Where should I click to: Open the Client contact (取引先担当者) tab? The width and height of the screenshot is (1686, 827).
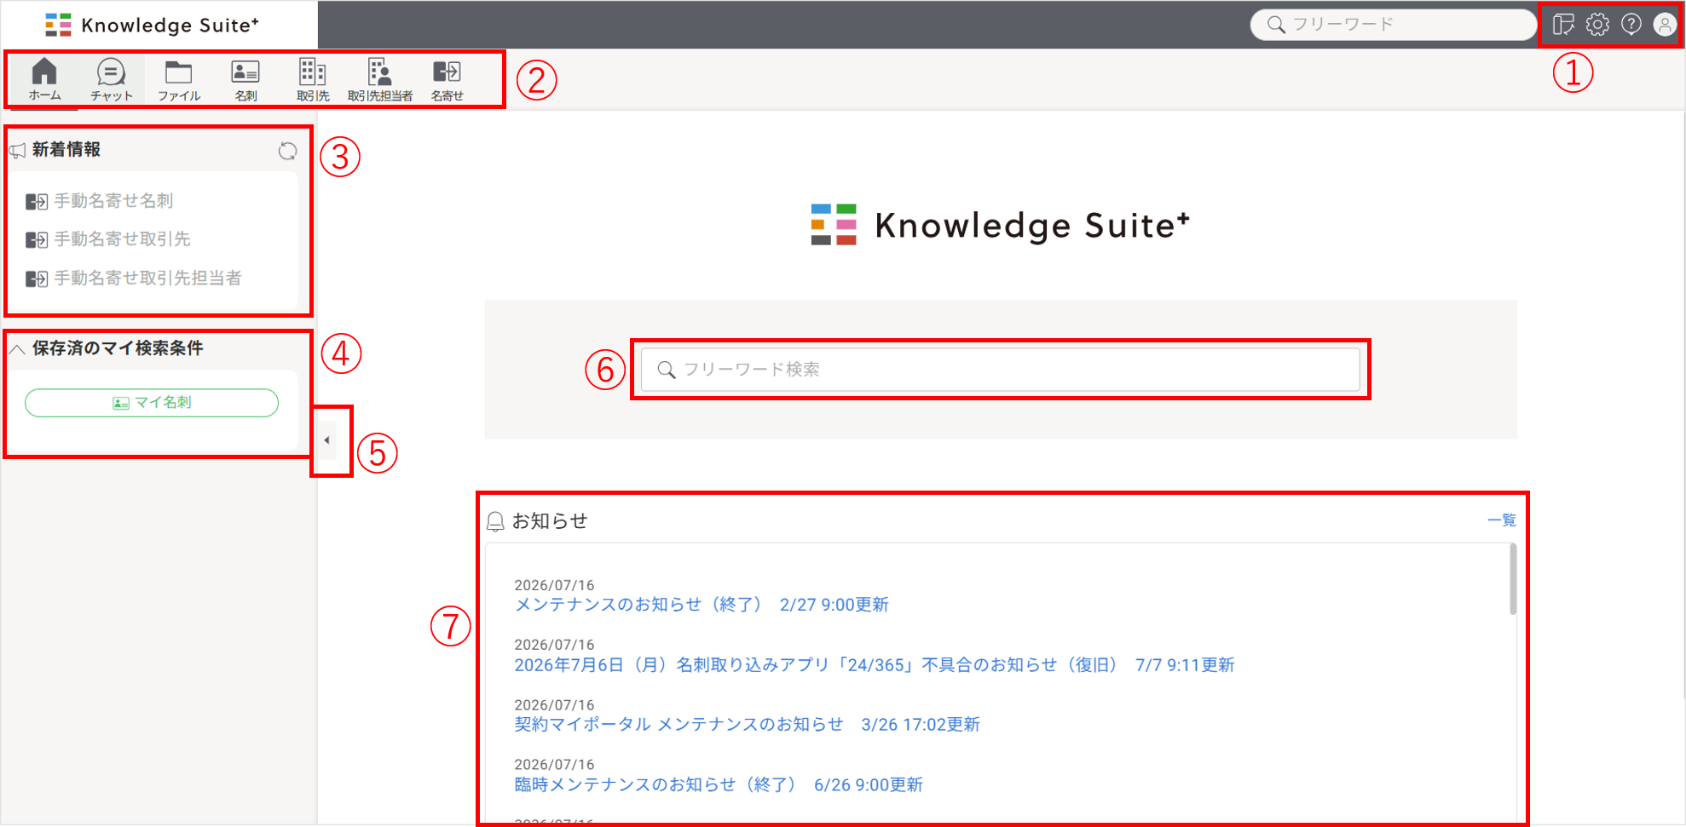coord(379,80)
